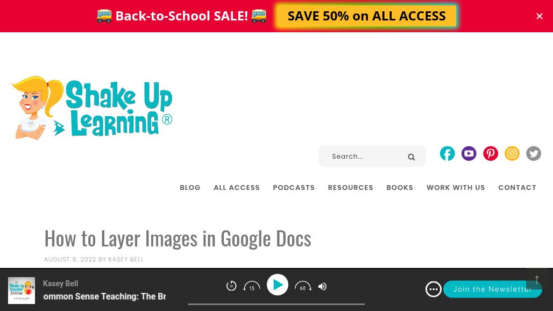Viewport: 553px width, 311px height.
Task: Open the BOOKS menu item
Action: pos(400,188)
